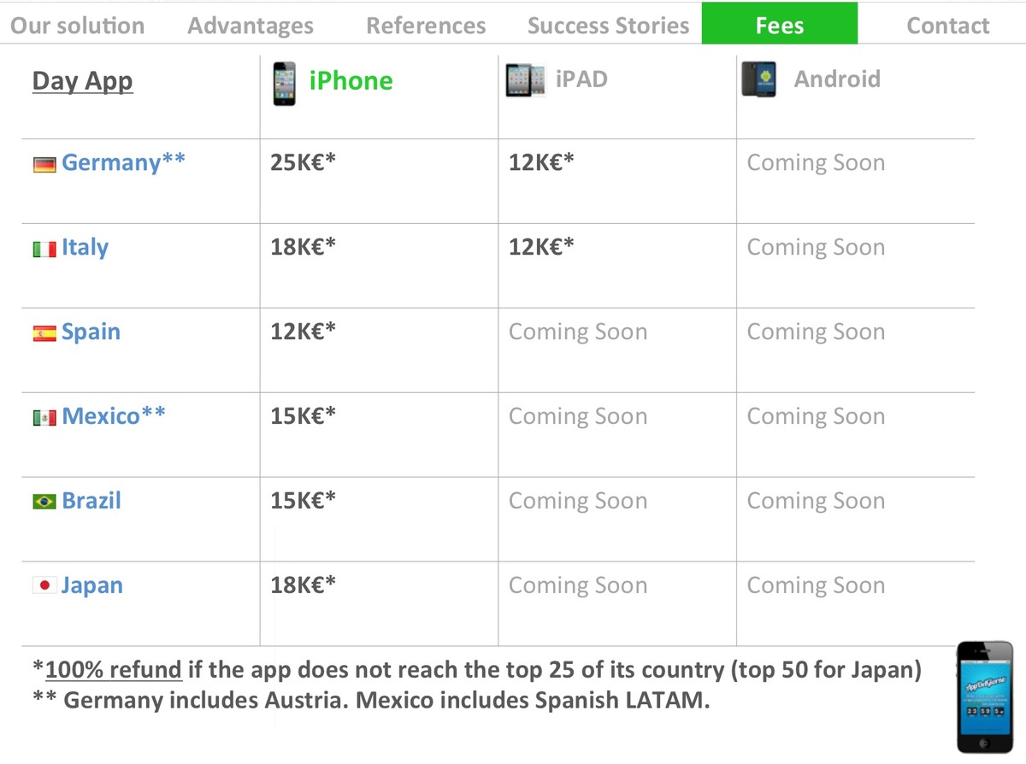Open the References tab
Screen dimensions: 1026x764
[x=426, y=26]
